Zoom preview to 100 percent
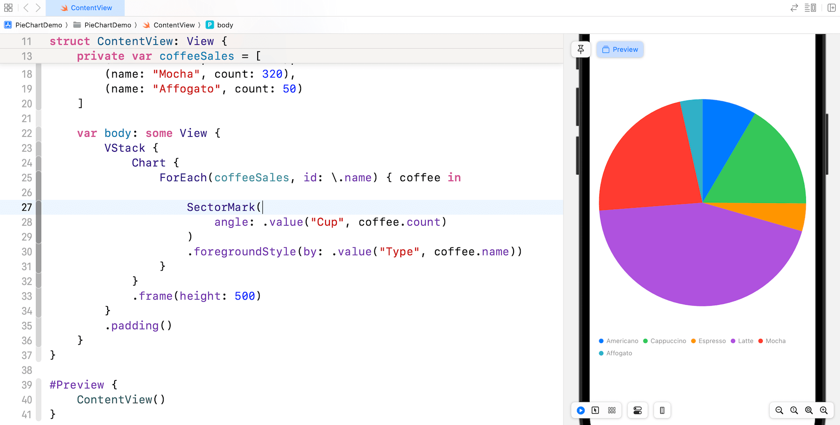This screenshot has height=425, width=840. (x=794, y=410)
